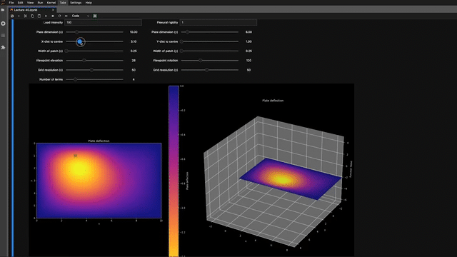Image resolution: width=457 pixels, height=257 pixels.
Task: Click the 3D plate deflection surface plot
Action: [291, 178]
